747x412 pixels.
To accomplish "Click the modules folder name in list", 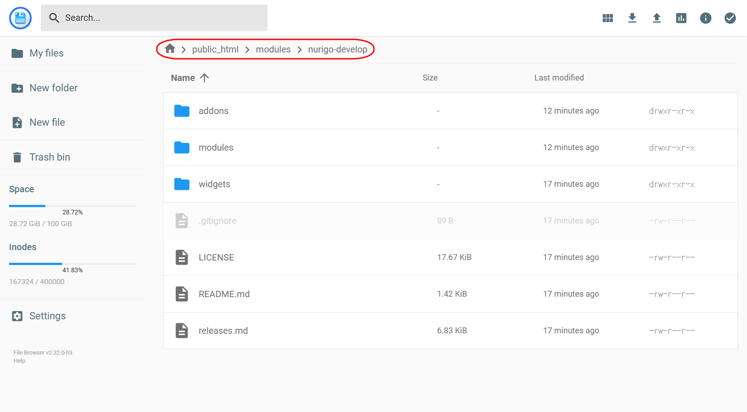I will pos(216,147).
